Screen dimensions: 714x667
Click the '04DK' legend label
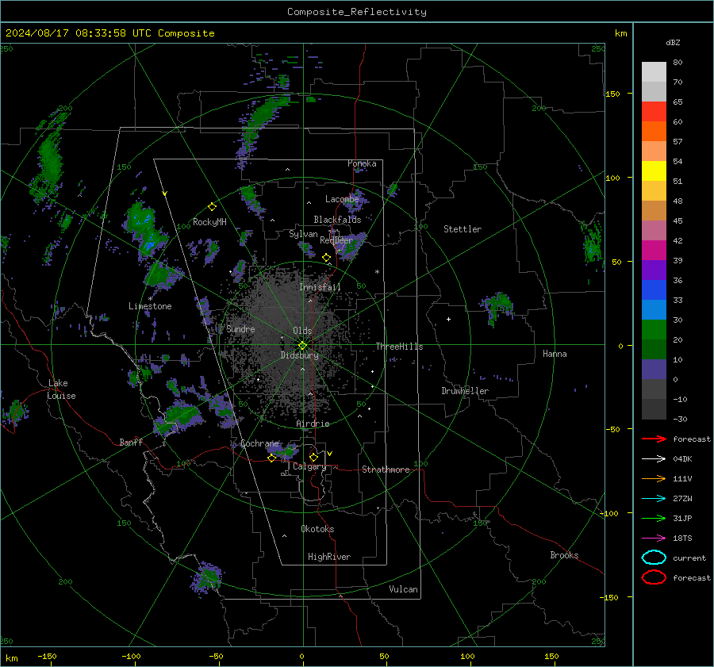(682, 459)
